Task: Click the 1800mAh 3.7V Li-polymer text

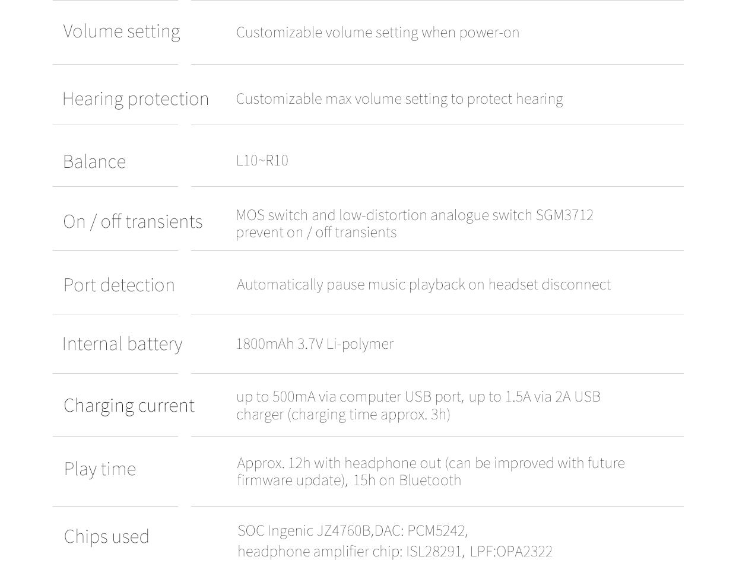Action: point(315,343)
